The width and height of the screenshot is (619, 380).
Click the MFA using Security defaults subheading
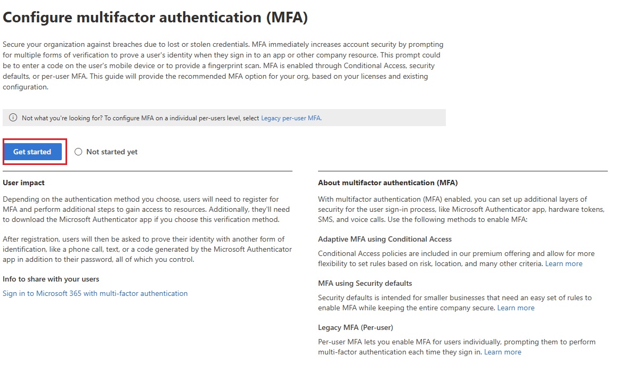(365, 284)
